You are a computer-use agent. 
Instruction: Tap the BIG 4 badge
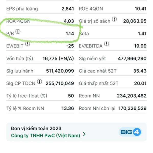click(130, 132)
